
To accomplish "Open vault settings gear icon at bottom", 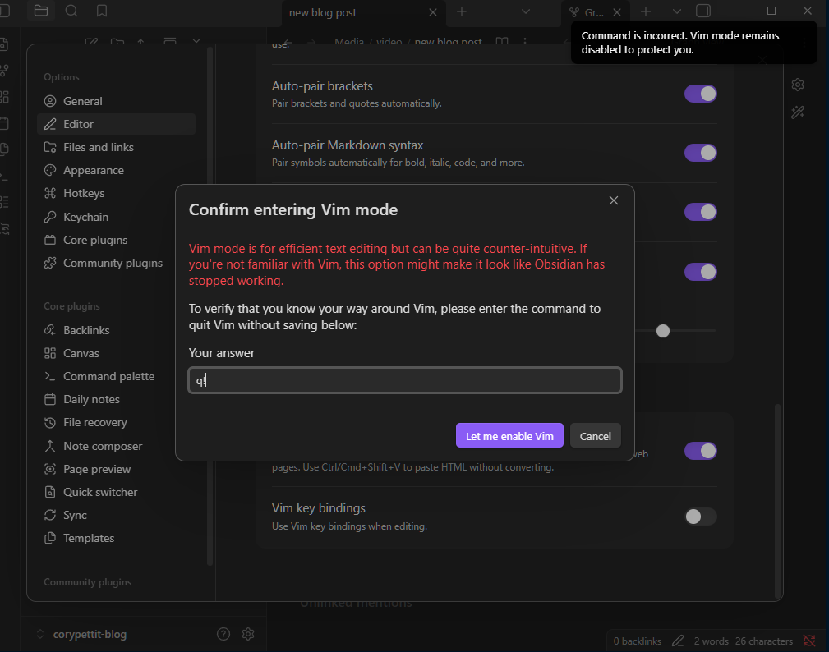I will (x=248, y=633).
